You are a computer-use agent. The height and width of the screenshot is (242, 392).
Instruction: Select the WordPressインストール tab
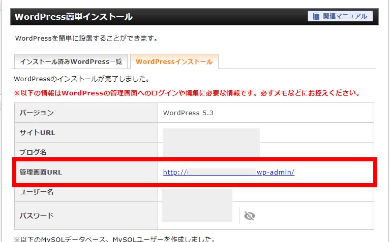174,61
